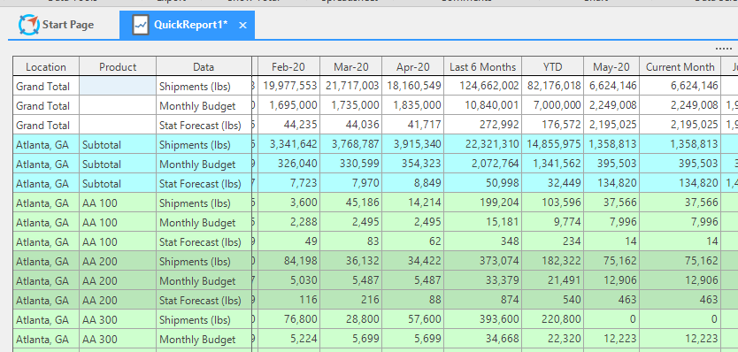Click AA 200 Stat Forecast Last 6 Months 874
Viewport: 738px width, 352px height.
482,300
